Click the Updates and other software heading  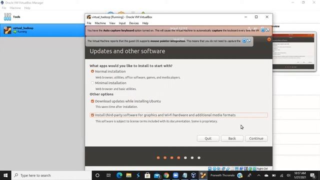127,51
